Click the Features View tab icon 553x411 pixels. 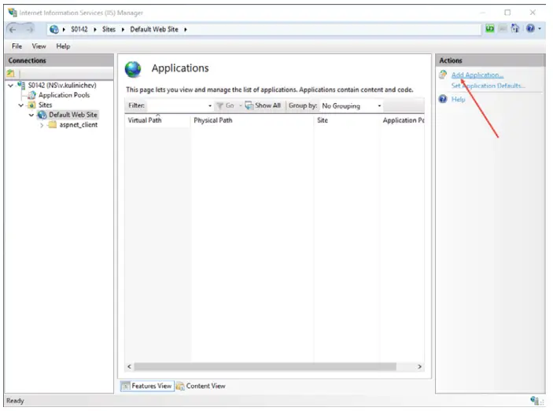[x=125, y=386]
